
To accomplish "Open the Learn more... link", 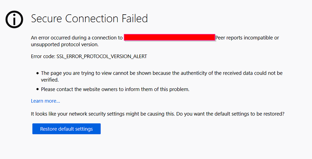I will (x=45, y=101).
